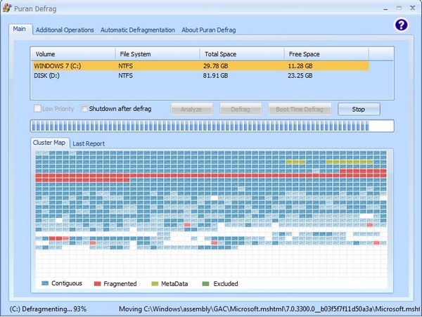The width and height of the screenshot is (422, 317).
Task: Click the 11.28 GB free space cell
Action: (x=300, y=66)
